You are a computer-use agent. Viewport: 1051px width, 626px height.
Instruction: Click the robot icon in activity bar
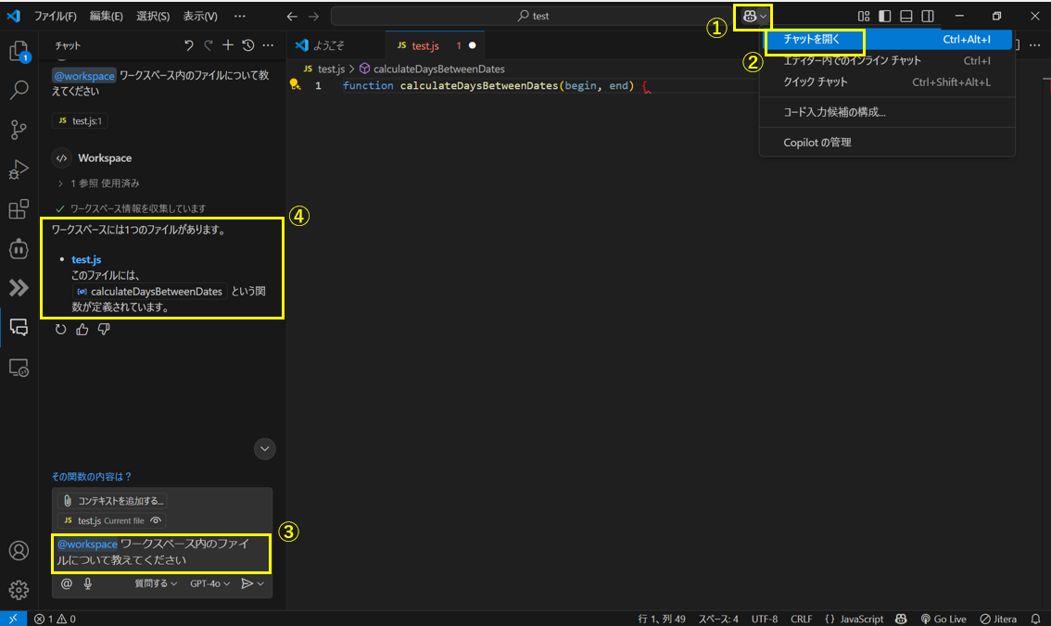(x=19, y=248)
